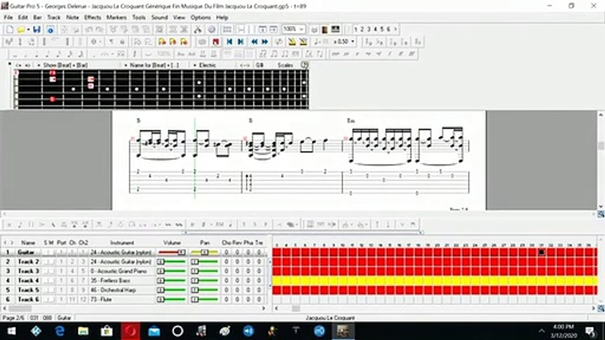The image size is (605, 340).
Task: Click the red playback icon in the toolbar
Action: (x=216, y=42)
